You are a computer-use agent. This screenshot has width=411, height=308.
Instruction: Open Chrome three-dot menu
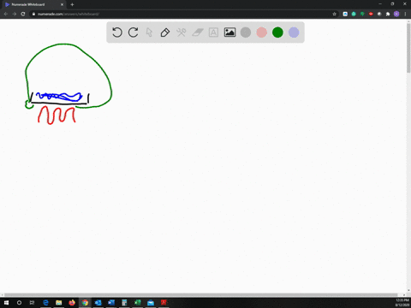click(x=405, y=14)
